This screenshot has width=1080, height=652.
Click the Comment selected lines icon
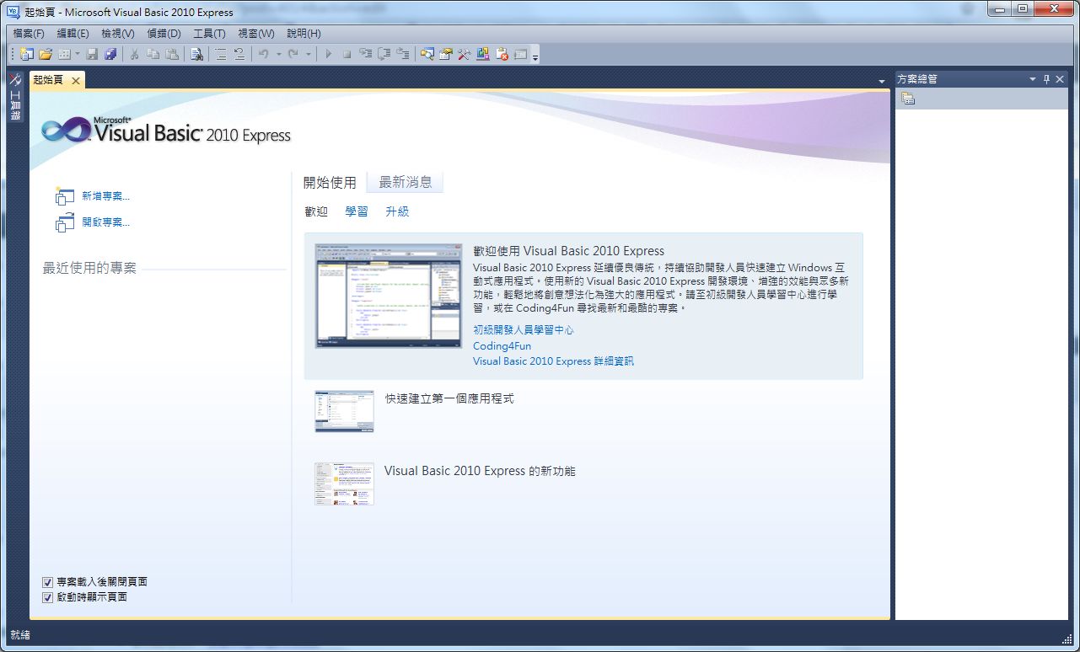click(221, 55)
